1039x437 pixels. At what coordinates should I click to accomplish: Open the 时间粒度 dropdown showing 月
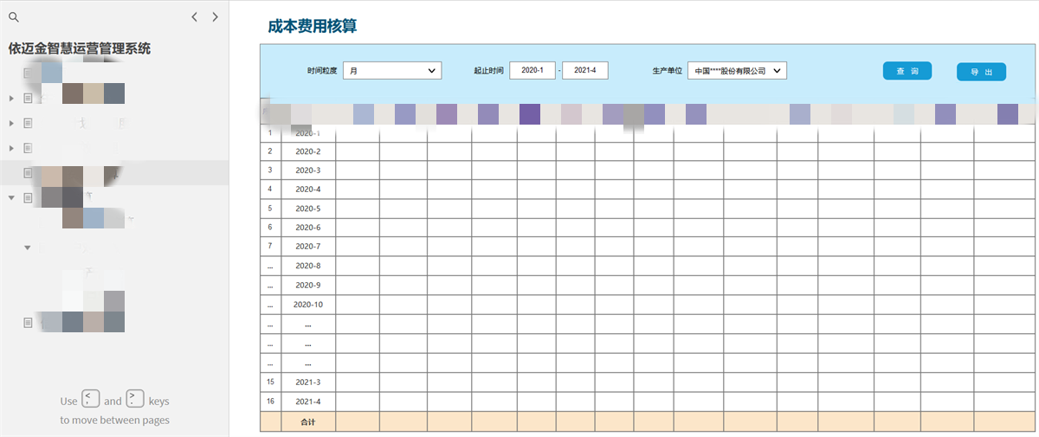(x=392, y=71)
